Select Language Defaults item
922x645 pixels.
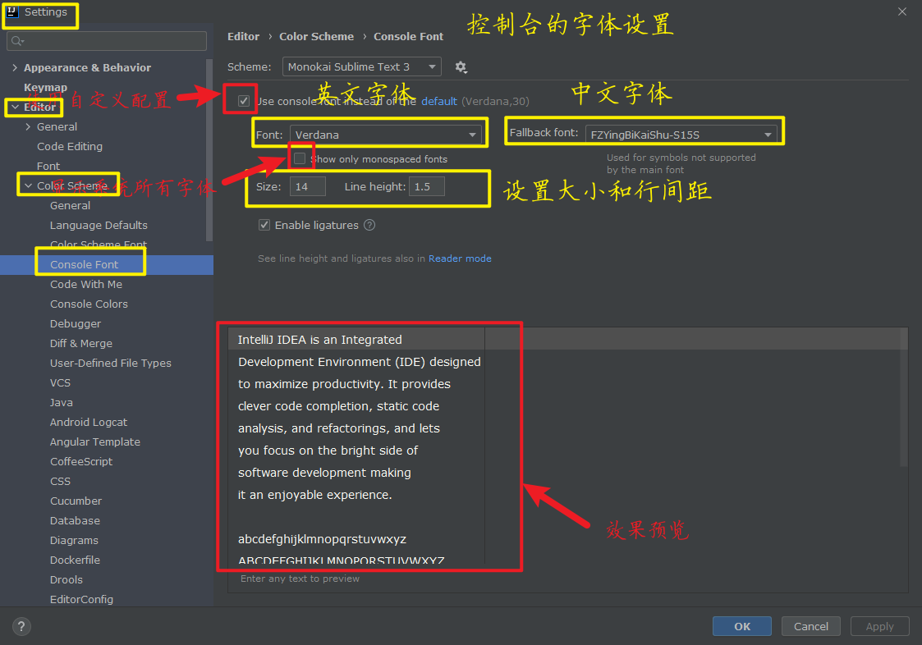pyautogui.click(x=99, y=225)
